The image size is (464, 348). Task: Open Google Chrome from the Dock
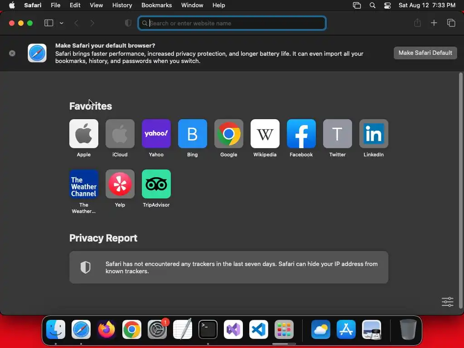point(132,329)
